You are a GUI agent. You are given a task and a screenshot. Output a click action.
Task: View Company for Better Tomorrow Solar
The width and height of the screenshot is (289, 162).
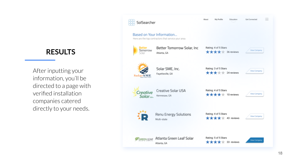pyautogui.click(x=255, y=50)
